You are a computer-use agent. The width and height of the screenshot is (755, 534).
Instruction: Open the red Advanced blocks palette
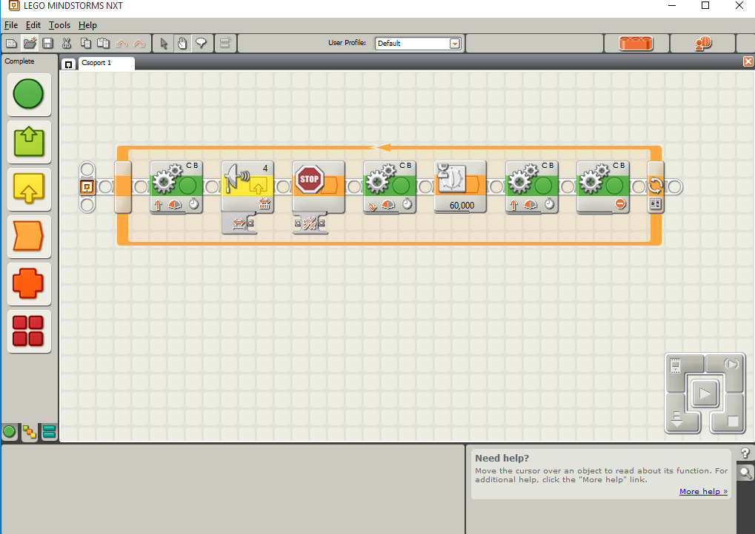tap(28, 331)
